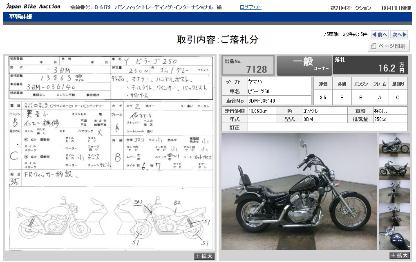Click the 10月11日開催 date text

[x=396, y=8]
